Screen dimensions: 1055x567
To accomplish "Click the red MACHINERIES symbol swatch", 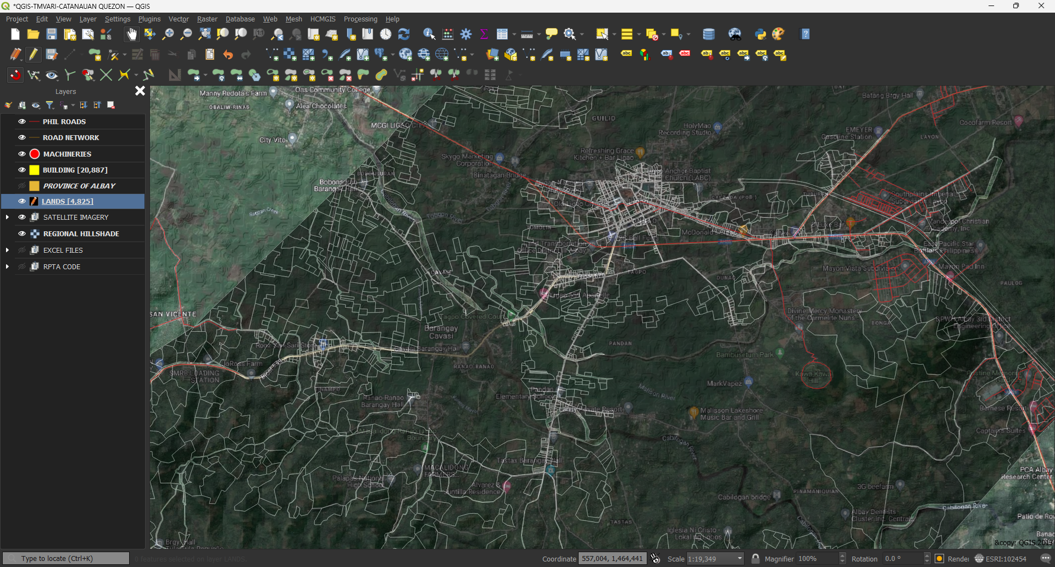I will (x=34, y=154).
